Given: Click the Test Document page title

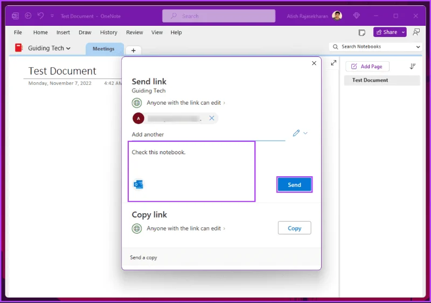Looking at the screenshot, I should click(x=62, y=71).
